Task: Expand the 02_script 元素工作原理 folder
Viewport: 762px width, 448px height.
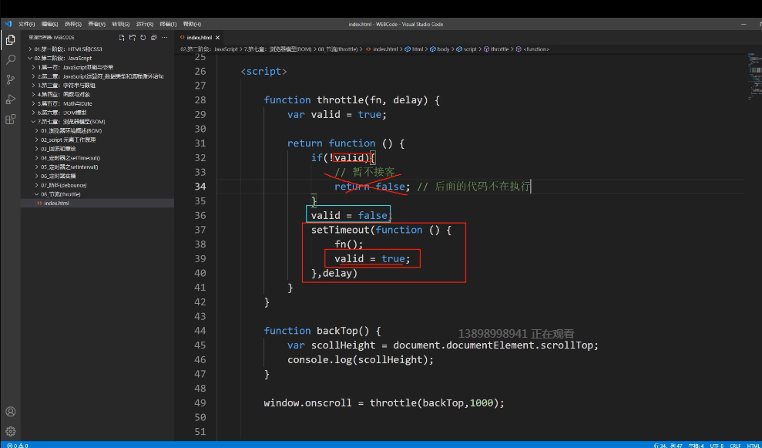Action: click(97, 140)
